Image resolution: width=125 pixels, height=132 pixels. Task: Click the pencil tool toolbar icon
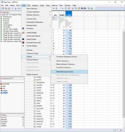57,9
